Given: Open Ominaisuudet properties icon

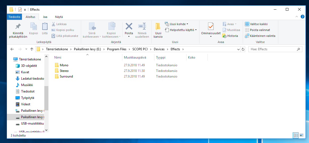Looking at the screenshot, I should pos(211,27).
